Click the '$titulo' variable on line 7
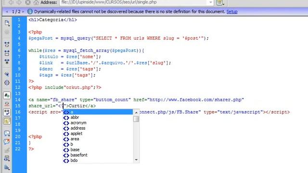Screen dimensions: 308x173 pos(49,57)
